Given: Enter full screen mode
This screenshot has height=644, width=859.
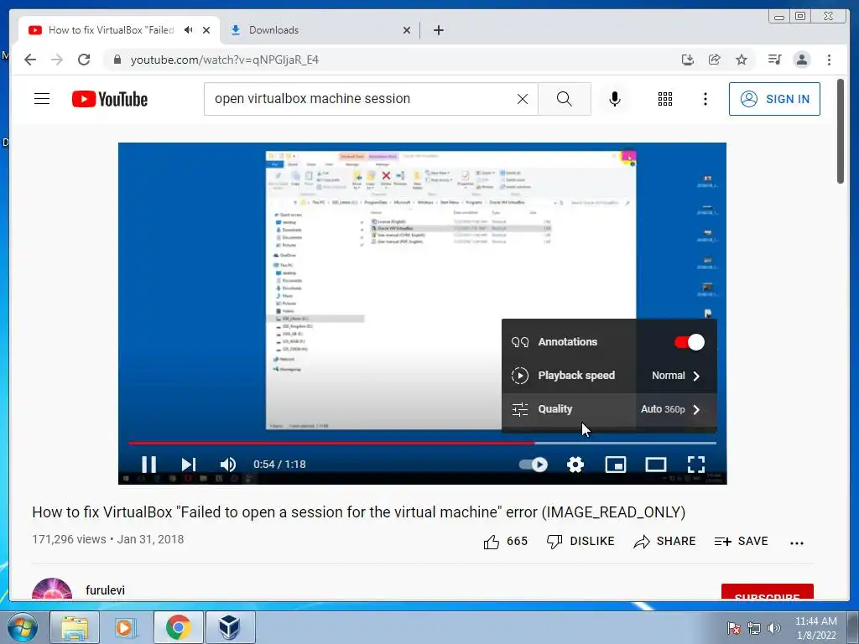Looking at the screenshot, I should (695, 465).
